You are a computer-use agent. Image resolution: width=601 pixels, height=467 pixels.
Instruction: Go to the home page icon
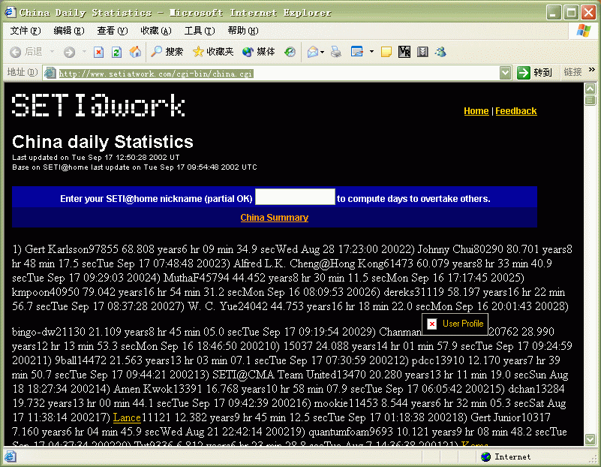(135, 52)
